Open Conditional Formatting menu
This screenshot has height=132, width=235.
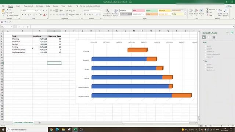click(107, 12)
